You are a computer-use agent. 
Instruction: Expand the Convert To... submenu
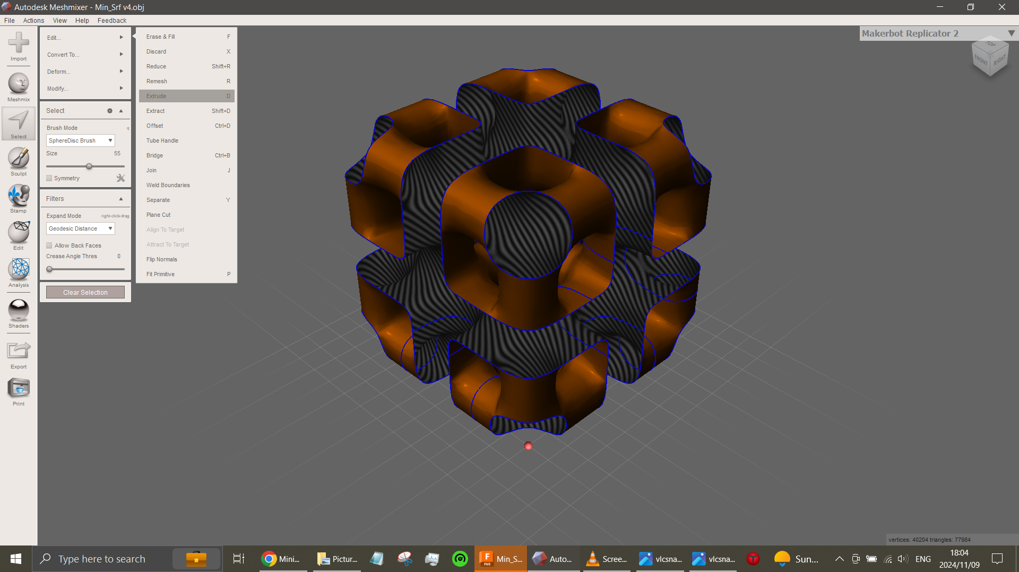point(85,55)
